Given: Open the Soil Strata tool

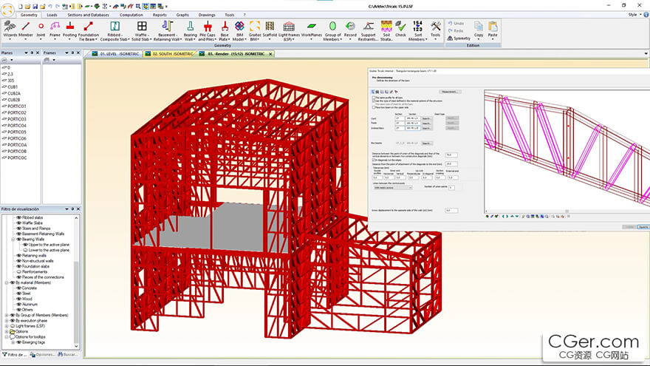Looking at the screenshot, I should (x=386, y=31).
